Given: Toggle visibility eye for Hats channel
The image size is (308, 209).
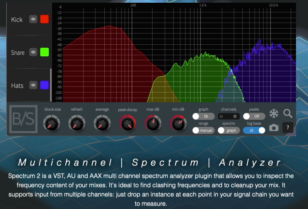Looking at the screenshot, I should pyautogui.click(x=33, y=85).
